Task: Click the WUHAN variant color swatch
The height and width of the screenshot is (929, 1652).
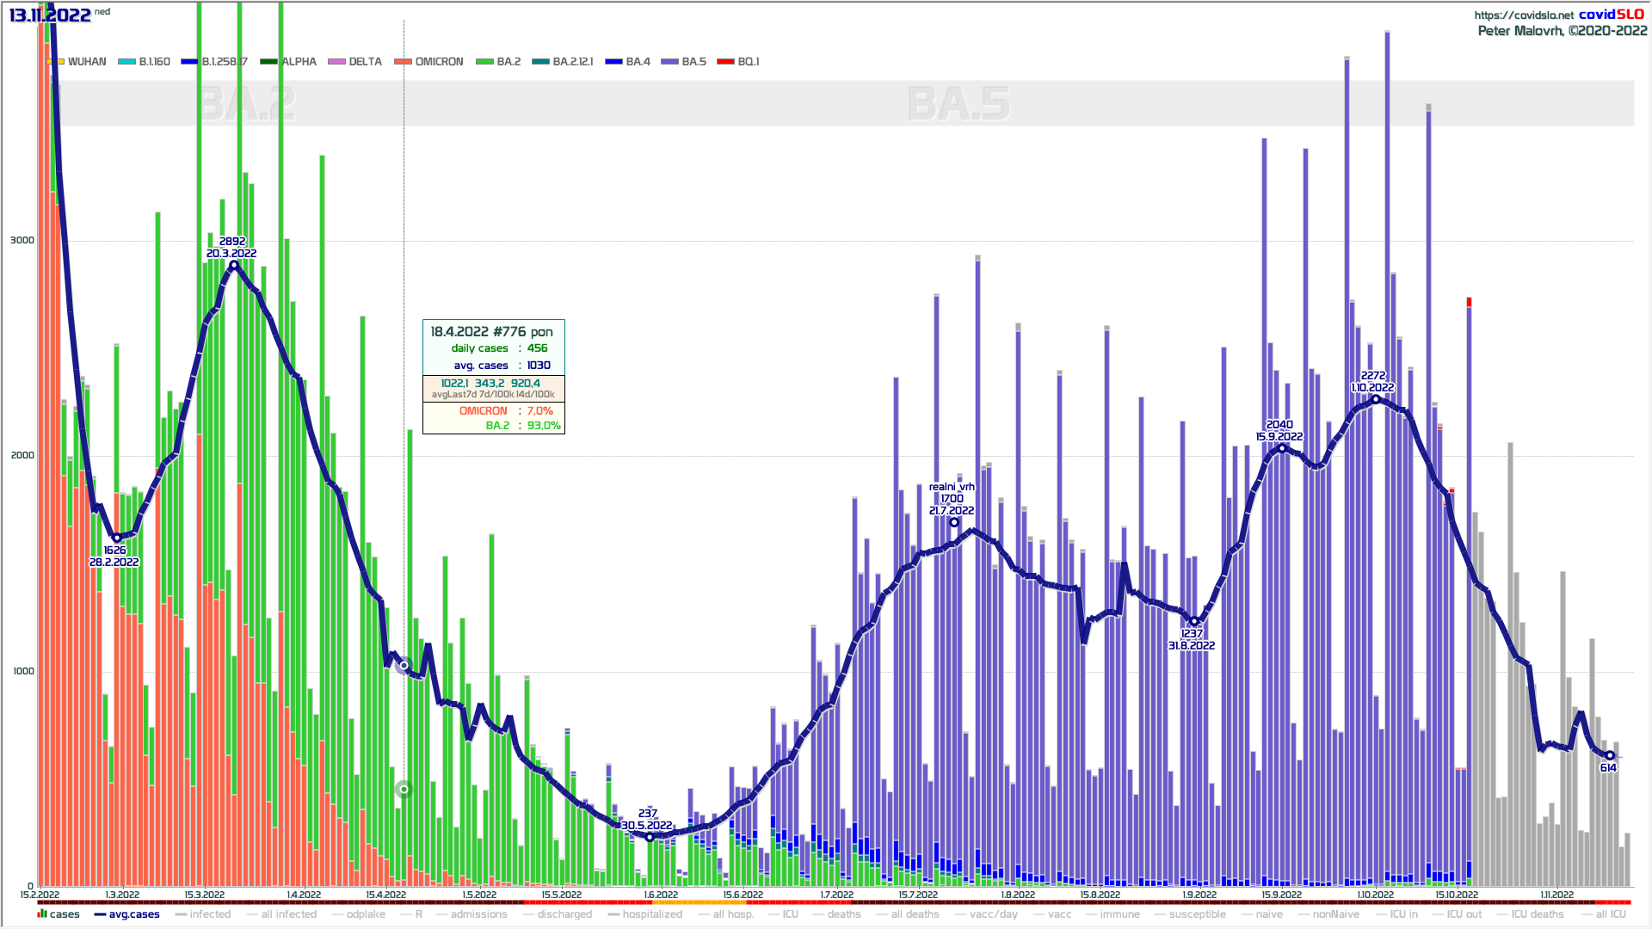Action: [56, 62]
